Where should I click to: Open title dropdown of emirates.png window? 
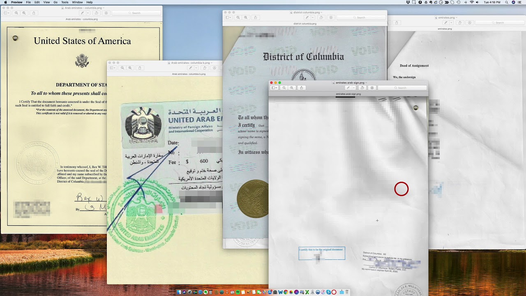[457, 18]
